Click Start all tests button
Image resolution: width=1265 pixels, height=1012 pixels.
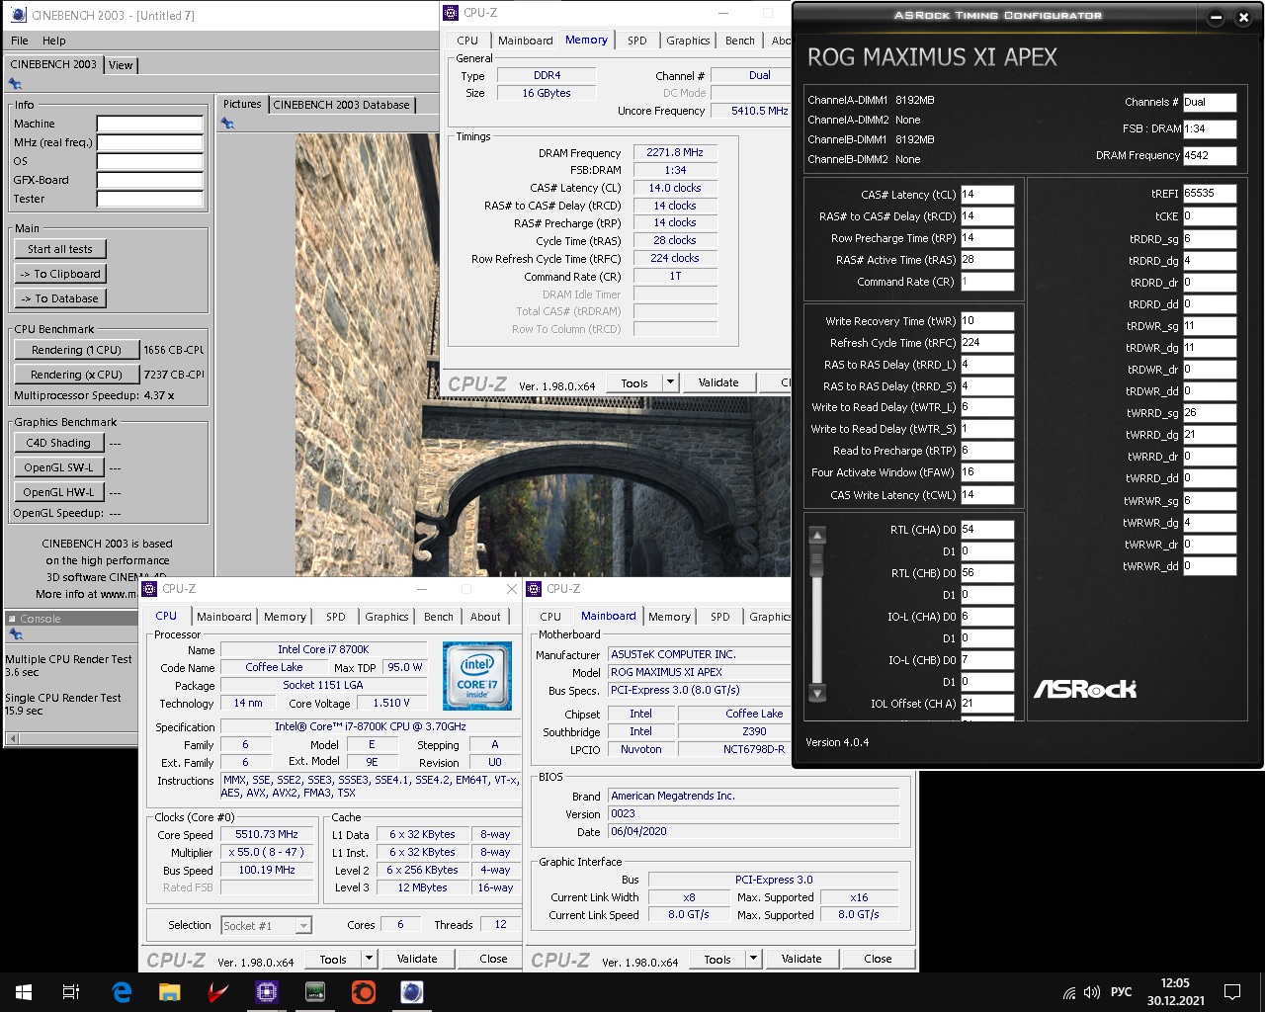[x=60, y=249]
